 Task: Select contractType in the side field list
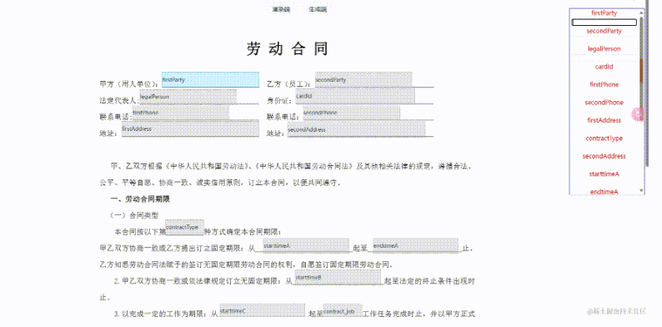(x=604, y=138)
